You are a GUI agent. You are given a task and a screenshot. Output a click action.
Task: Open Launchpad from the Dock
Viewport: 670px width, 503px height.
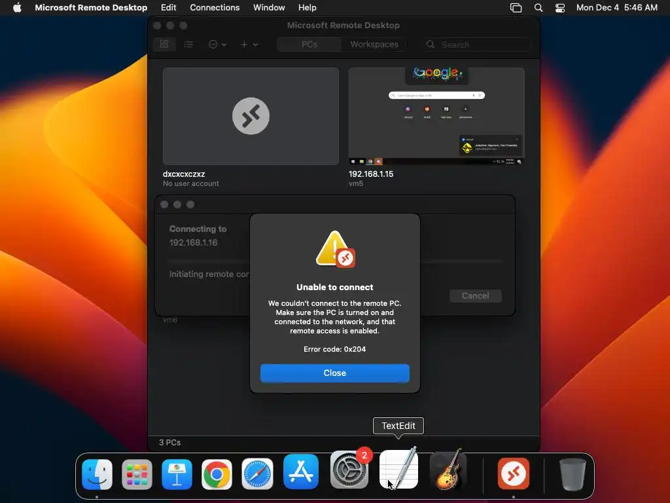click(137, 474)
